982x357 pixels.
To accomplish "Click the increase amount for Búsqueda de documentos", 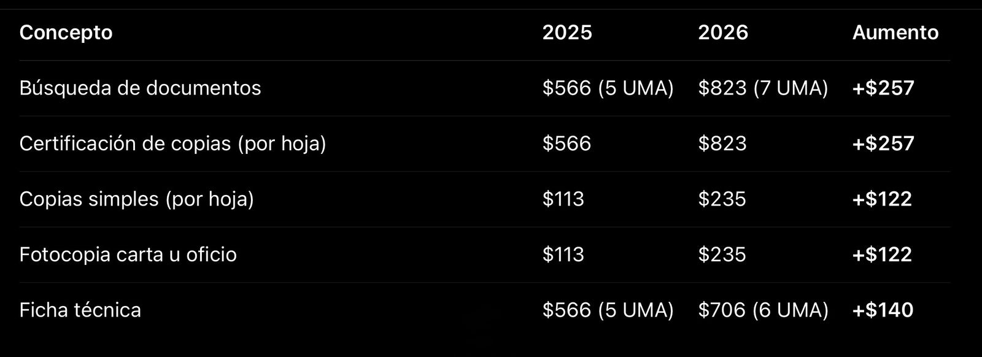I will point(883,88).
